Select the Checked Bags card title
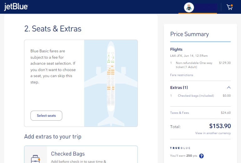Viewport: 241px width, 163px height. click(68, 154)
